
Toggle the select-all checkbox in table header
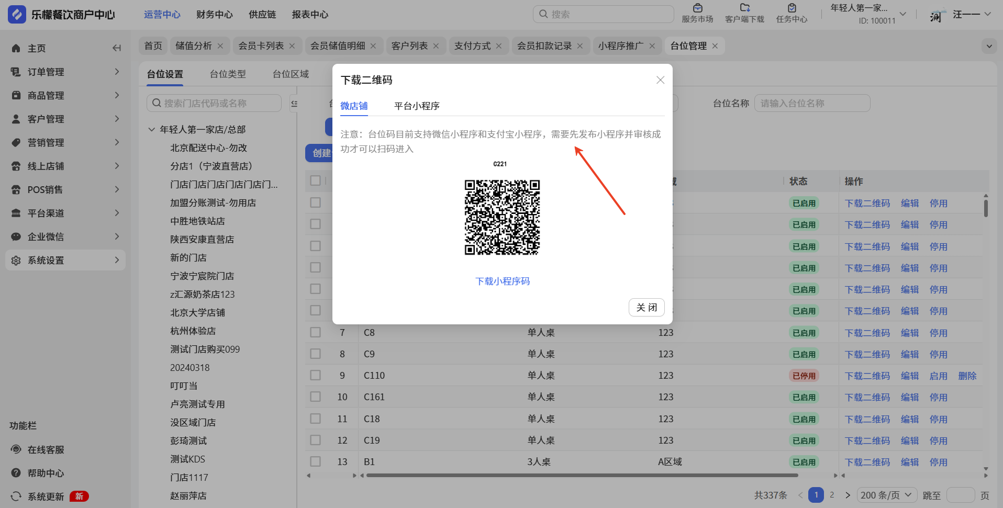click(x=315, y=180)
